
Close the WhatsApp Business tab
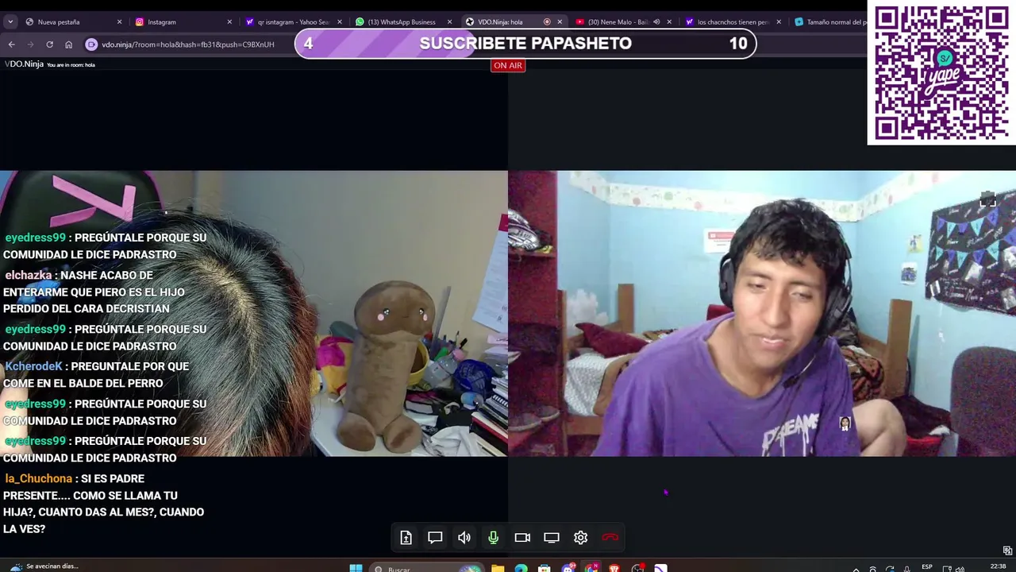pyautogui.click(x=449, y=22)
